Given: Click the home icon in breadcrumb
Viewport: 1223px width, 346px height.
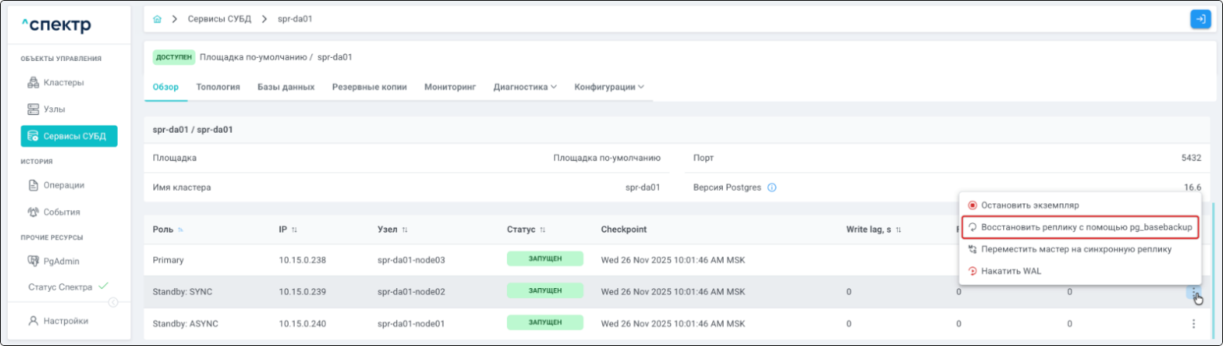Looking at the screenshot, I should (x=158, y=19).
